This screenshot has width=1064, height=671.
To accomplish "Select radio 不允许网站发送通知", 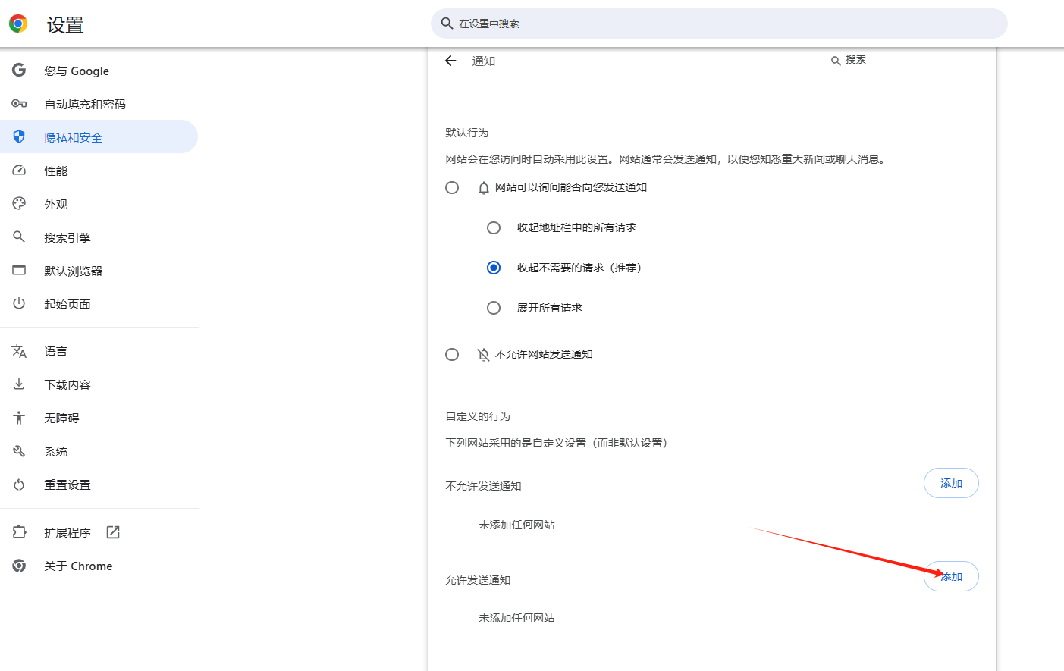I will [452, 354].
